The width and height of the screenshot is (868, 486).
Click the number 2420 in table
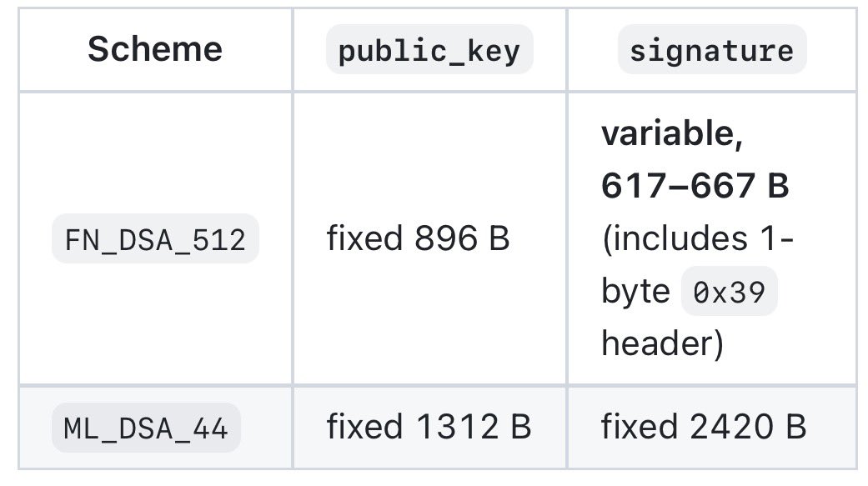pos(731,427)
